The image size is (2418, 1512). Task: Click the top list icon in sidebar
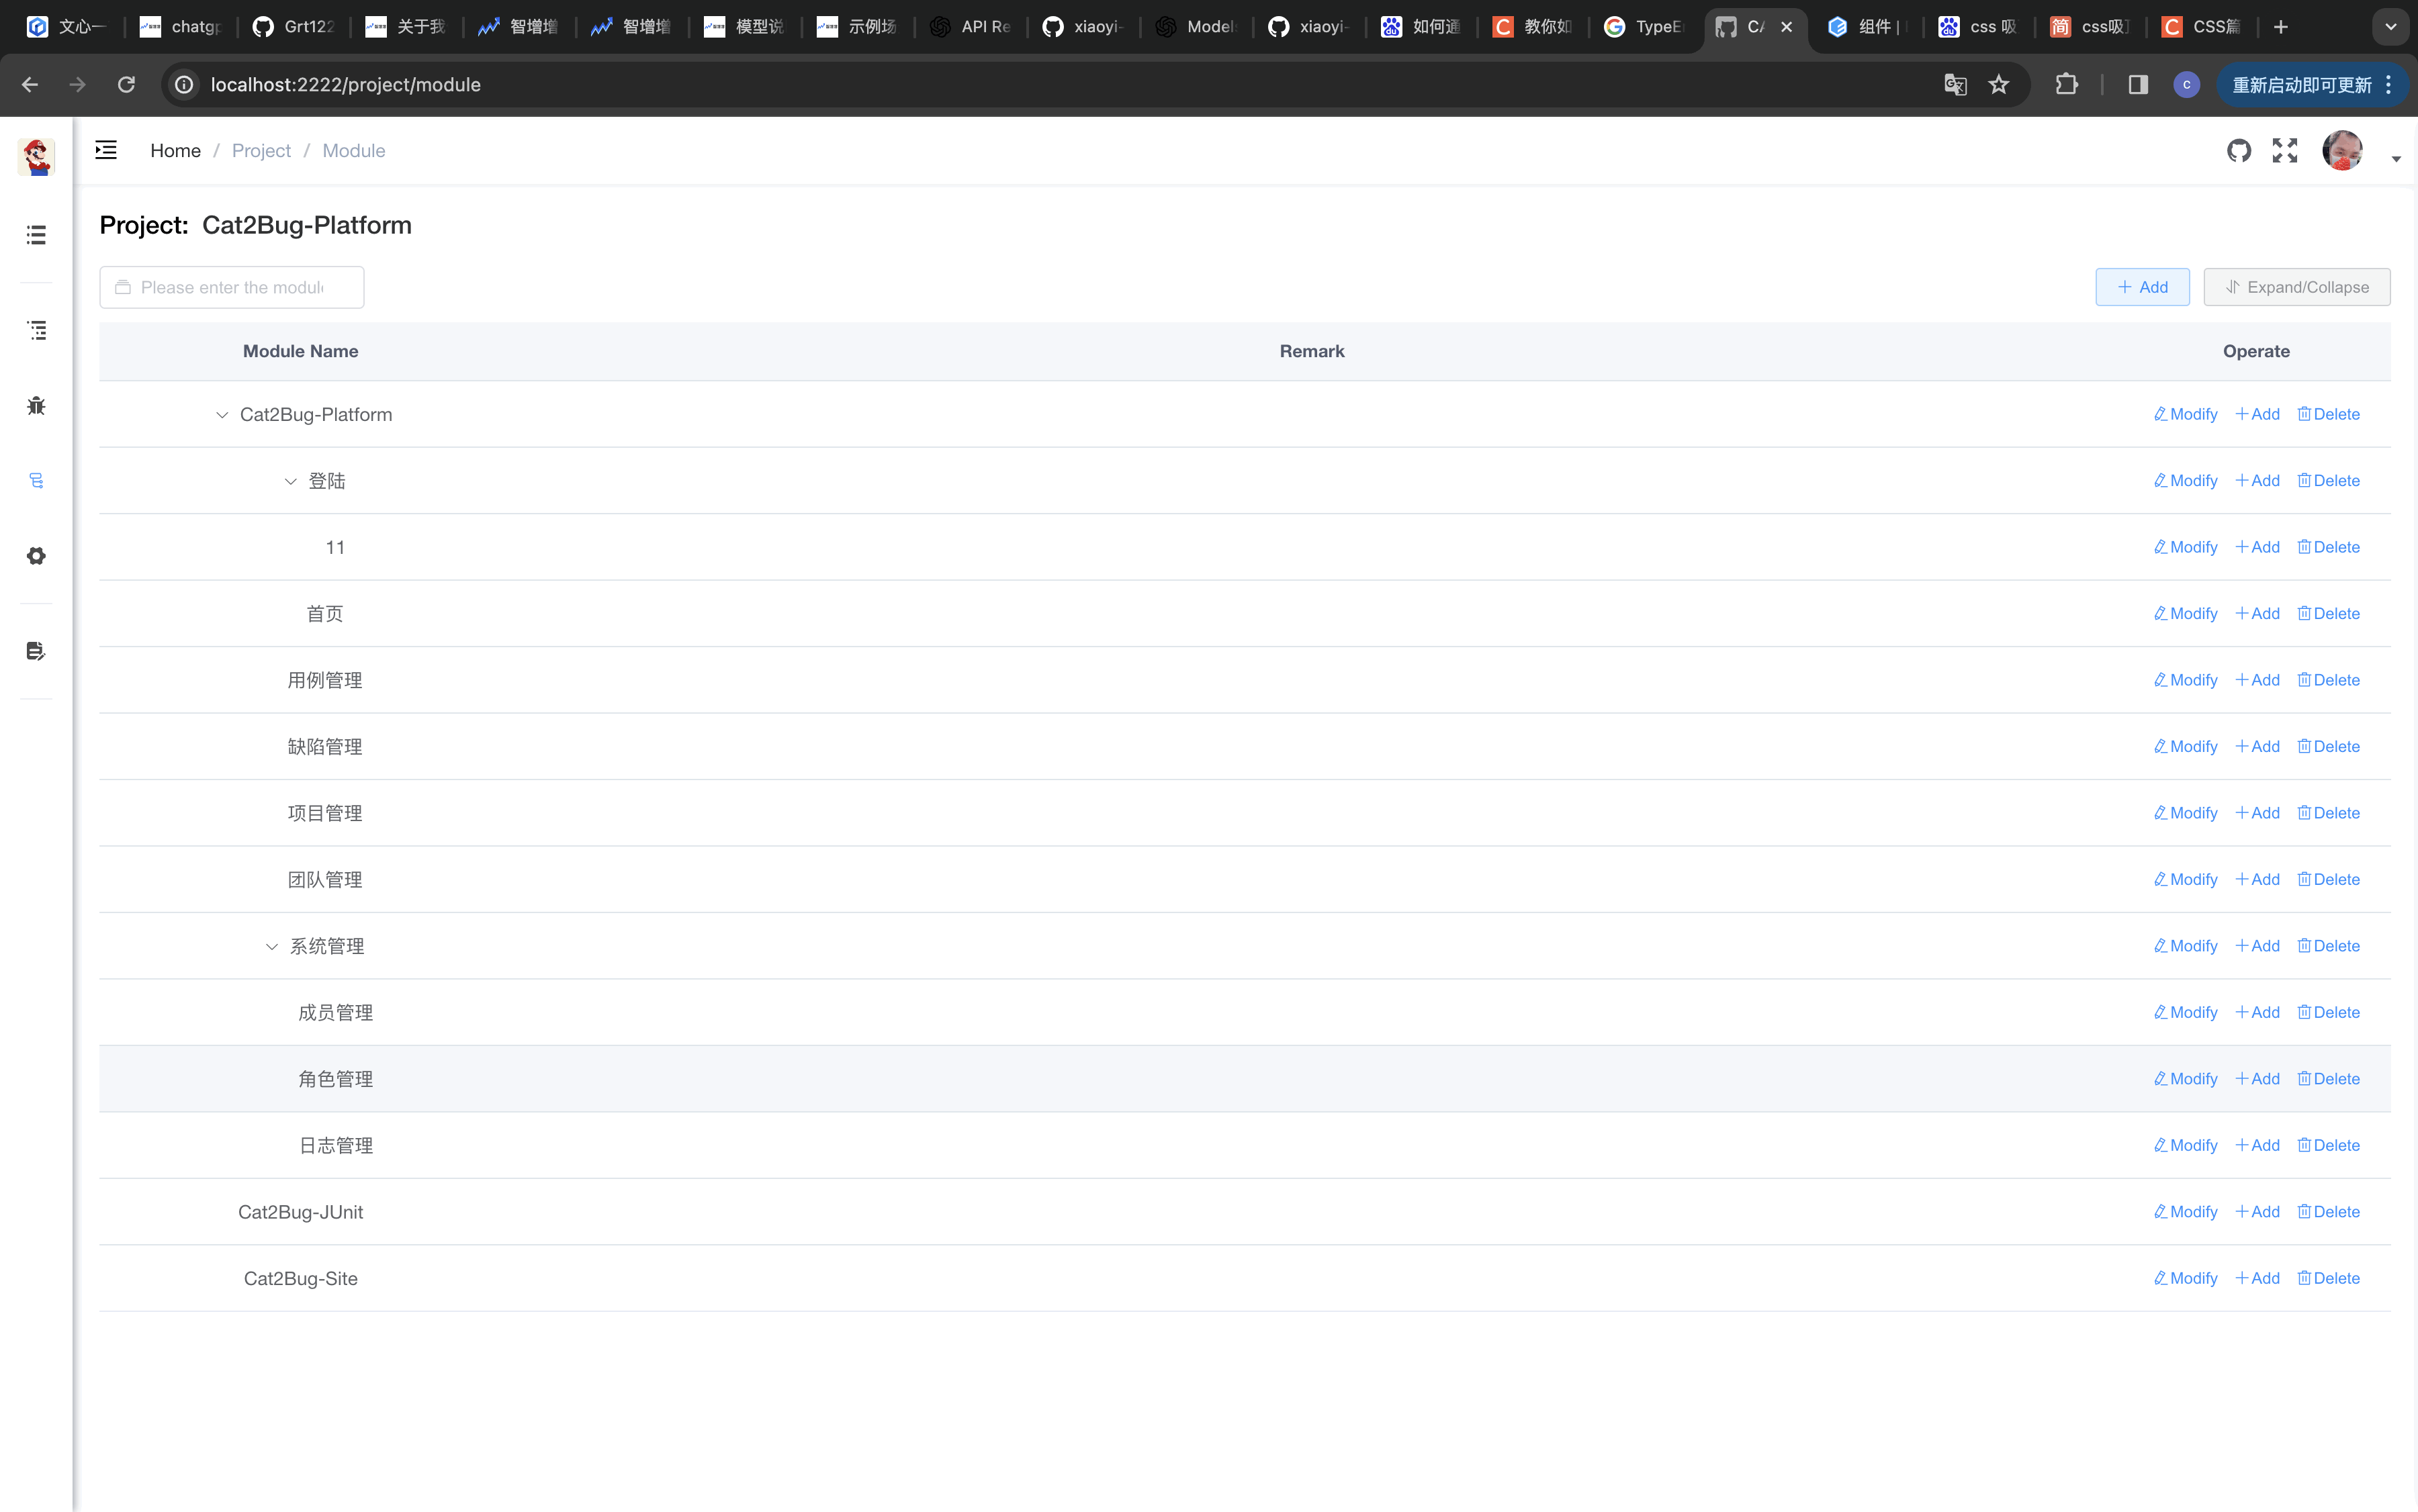pos(36,235)
